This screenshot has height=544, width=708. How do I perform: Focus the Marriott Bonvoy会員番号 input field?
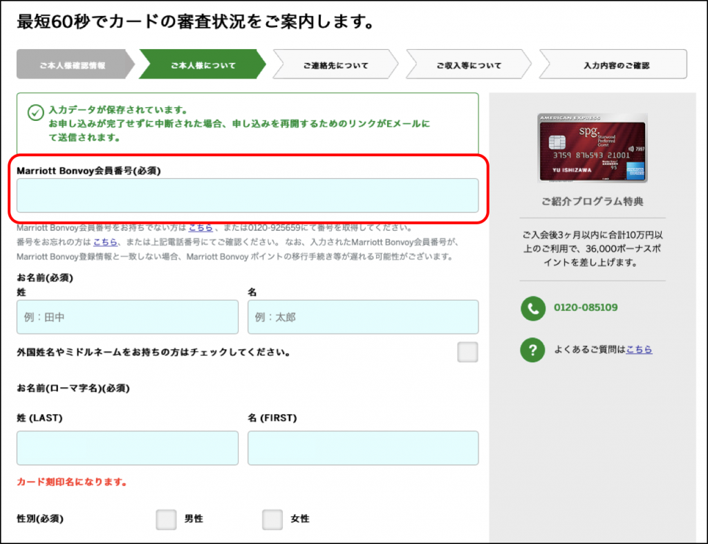(248, 196)
